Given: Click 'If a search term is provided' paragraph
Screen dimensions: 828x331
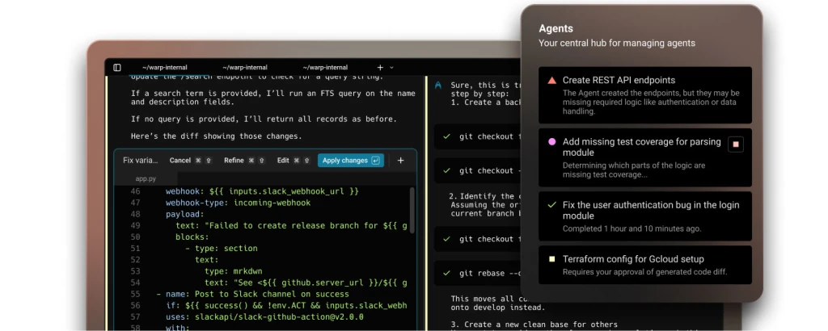Looking at the screenshot, I should [272, 98].
